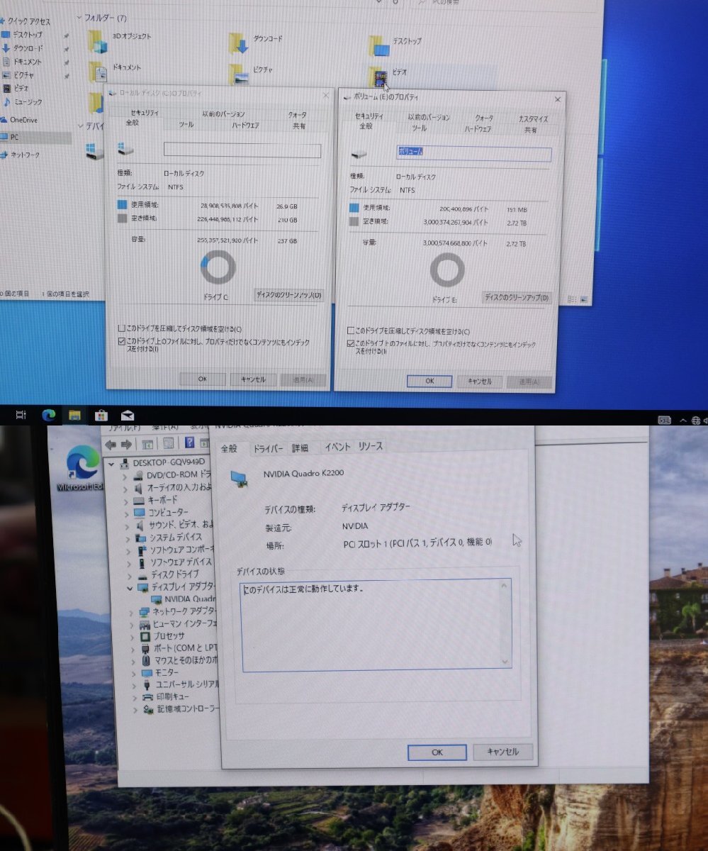Open the ドキュメント folder icon in the main pane
The height and width of the screenshot is (851, 708).
(99, 72)
